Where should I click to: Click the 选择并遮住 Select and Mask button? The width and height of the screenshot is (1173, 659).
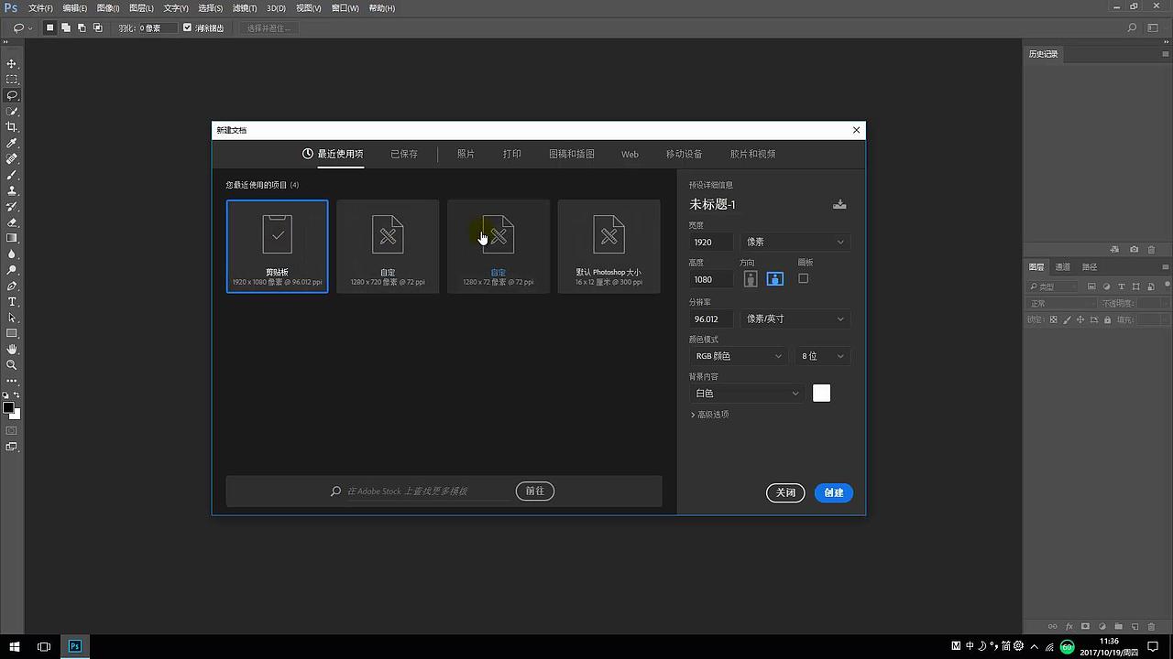coord(269,28)
